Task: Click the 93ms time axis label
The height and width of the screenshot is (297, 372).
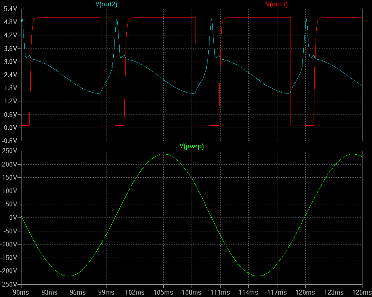Action: (49, 292)
